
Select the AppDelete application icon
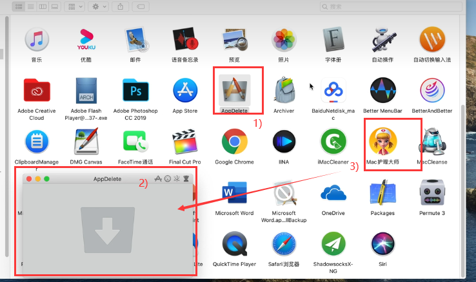[x=234, y=90]
